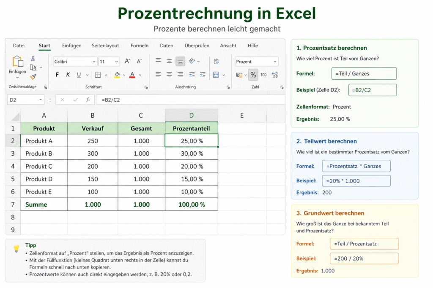Click the borders grid icon
Viewport: 433px width, 288px height.
click(x=98, y=75)
